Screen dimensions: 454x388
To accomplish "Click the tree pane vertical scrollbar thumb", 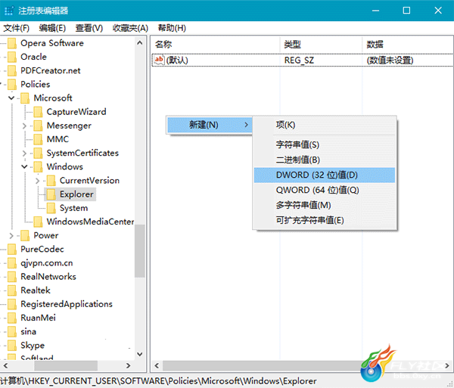I will (x=140, y=251).
